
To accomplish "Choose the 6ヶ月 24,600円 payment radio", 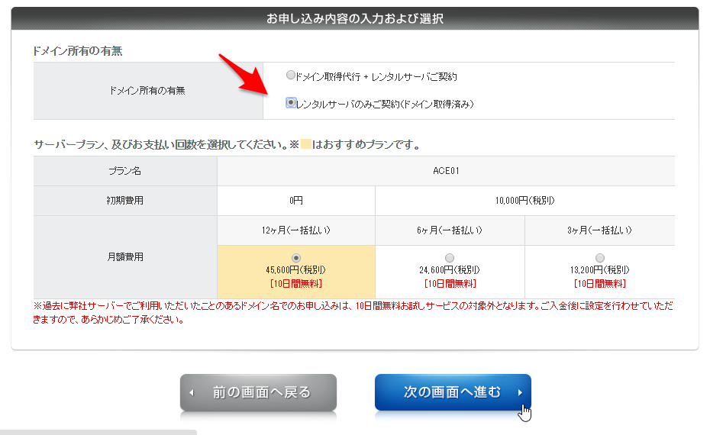I will 449,258.
